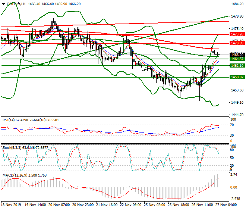Click the RSI 70 level scale value
The image size is (246, 209).
click(x=232, y=125)
